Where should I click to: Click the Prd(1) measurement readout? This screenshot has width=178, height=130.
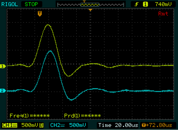(83, 116)
